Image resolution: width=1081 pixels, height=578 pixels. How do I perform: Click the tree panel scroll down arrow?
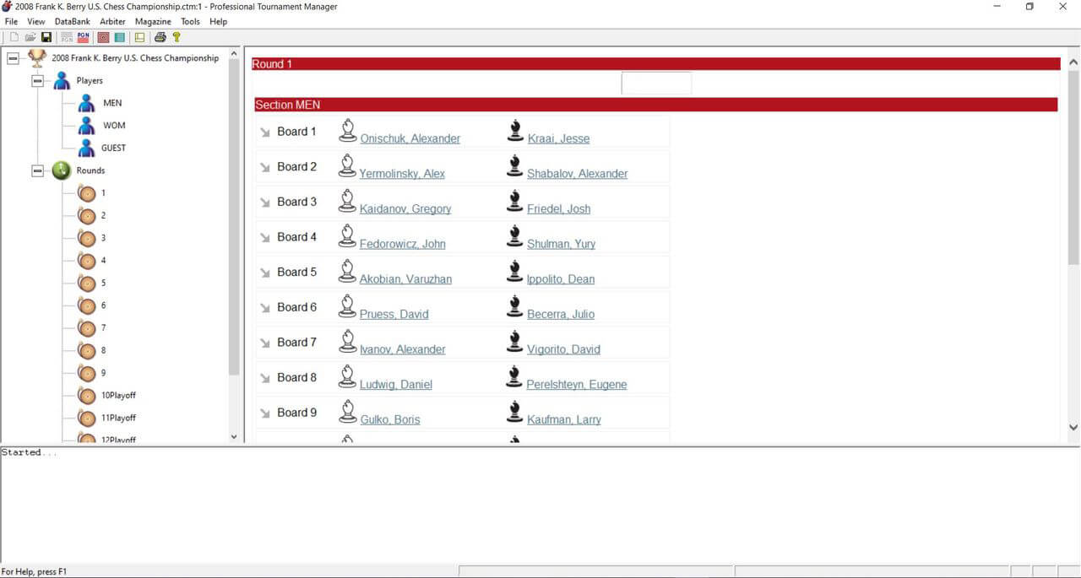pyautogui.click(x=234, y=436)
